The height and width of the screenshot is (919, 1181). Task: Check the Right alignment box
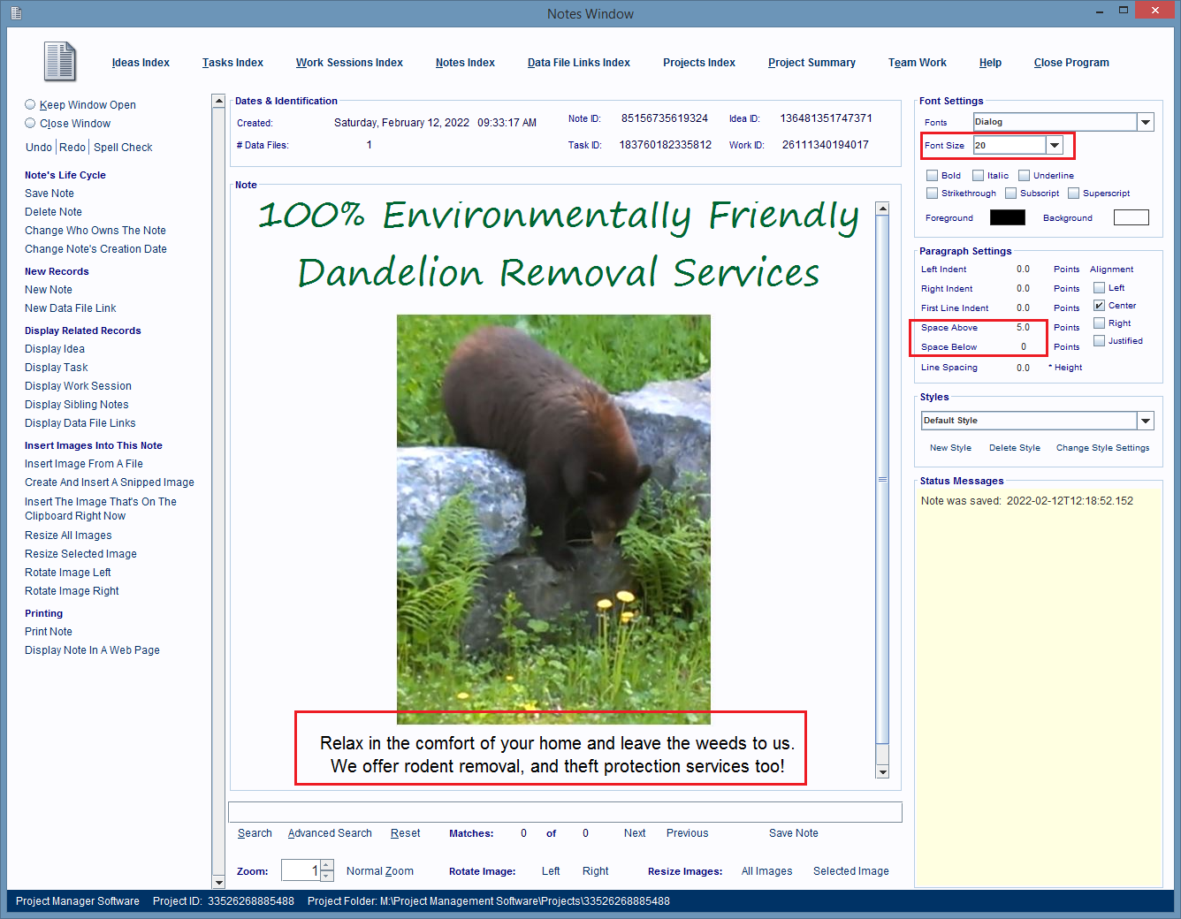[1099, 323]
